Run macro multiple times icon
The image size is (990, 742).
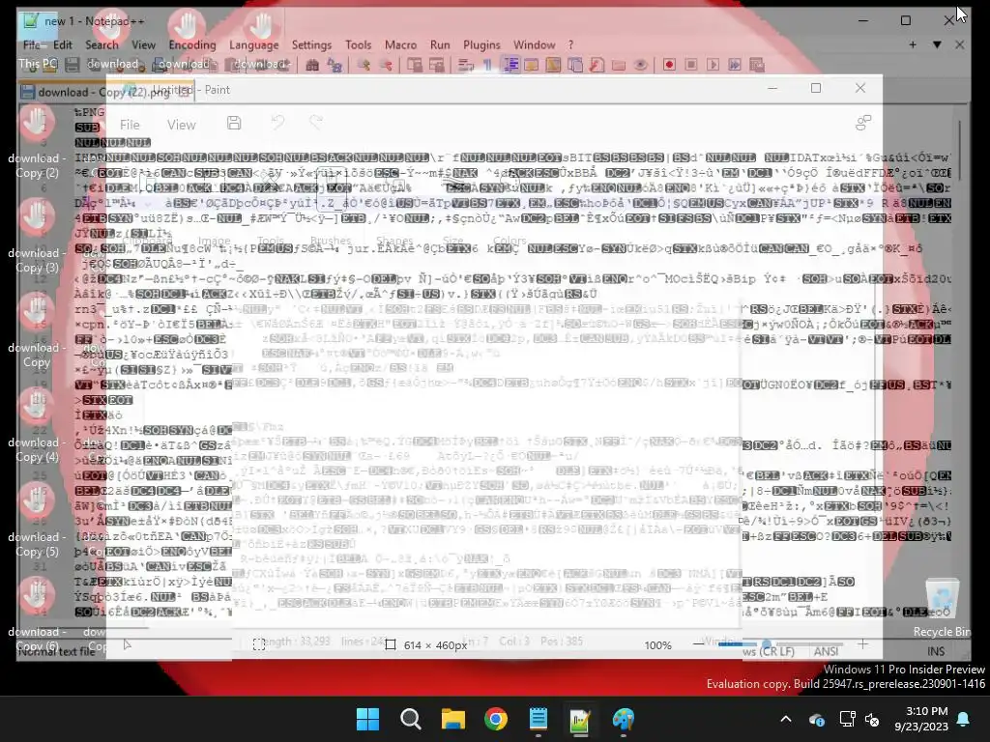(735, 65)
